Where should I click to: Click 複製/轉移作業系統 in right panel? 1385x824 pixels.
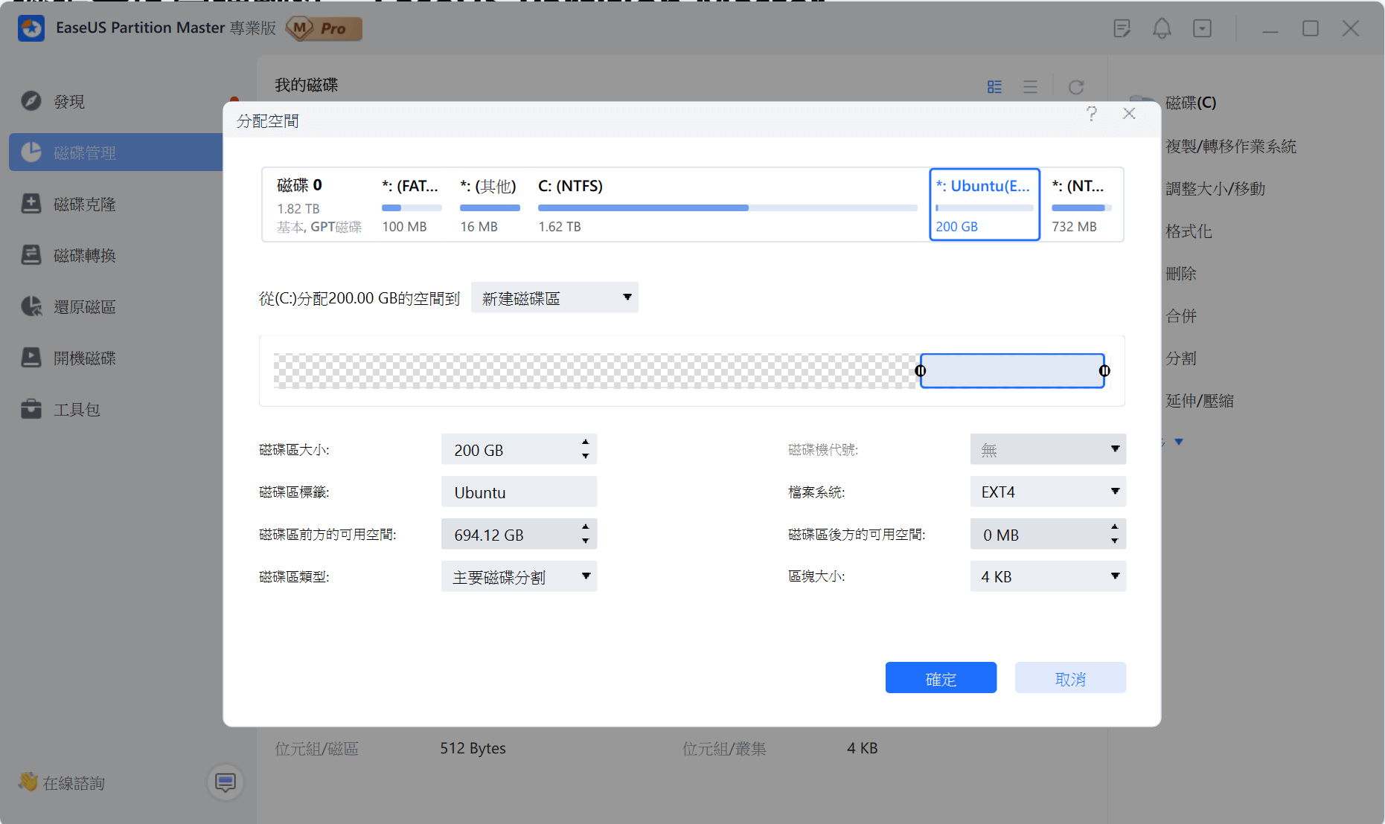tap(1231, 146)
